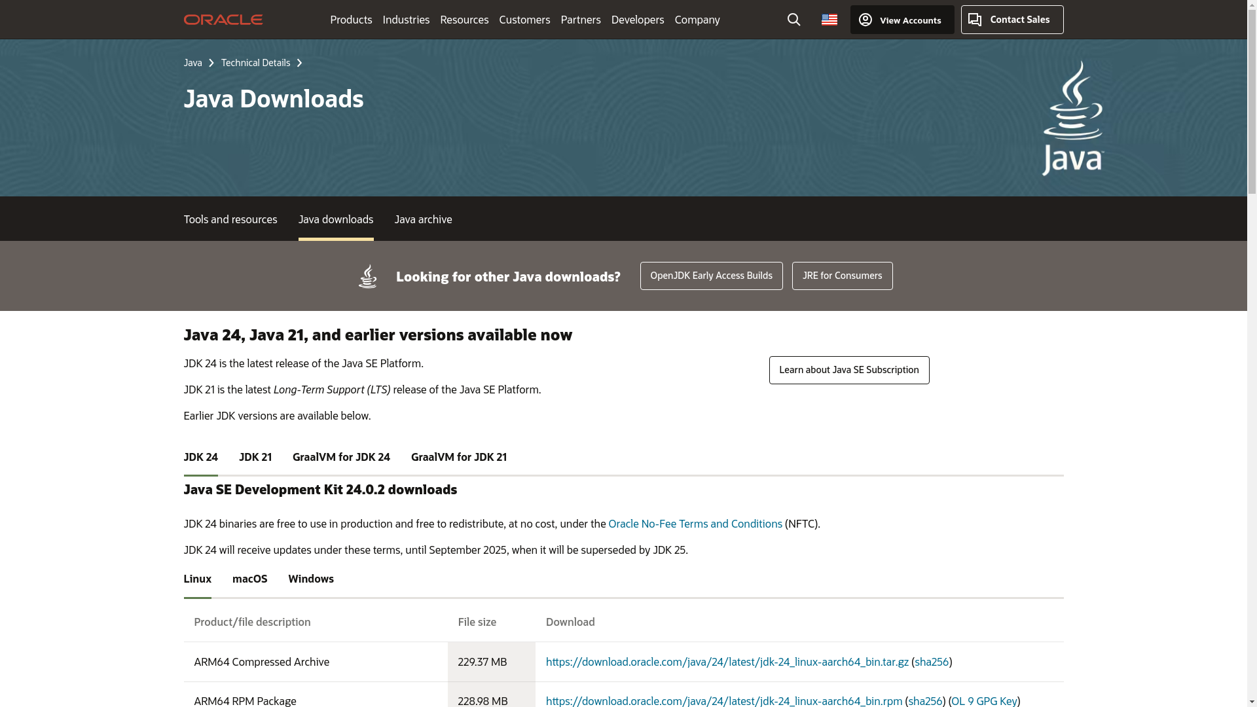Open the Industries menu
1257x707 pixels.
click(x=406, y=20)
